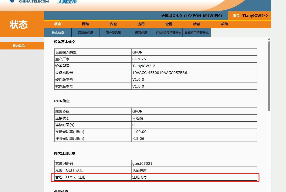This screenshot has width=286, height=192.
Task: Click the 软件版本号 label cell
Action: (x=93, y=86)
